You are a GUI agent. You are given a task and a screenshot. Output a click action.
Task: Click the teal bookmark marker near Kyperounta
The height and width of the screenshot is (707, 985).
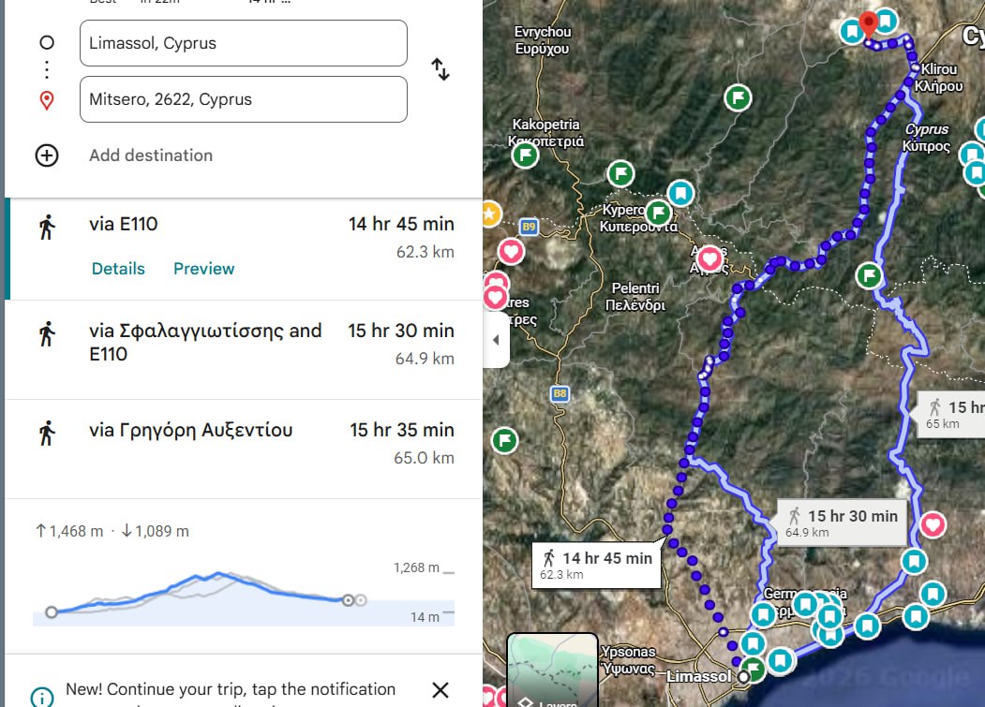tap(681, 194)
